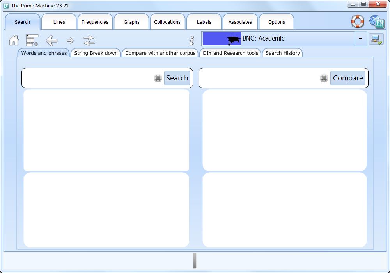View the Search History sub-tab

tap(282, 53)
